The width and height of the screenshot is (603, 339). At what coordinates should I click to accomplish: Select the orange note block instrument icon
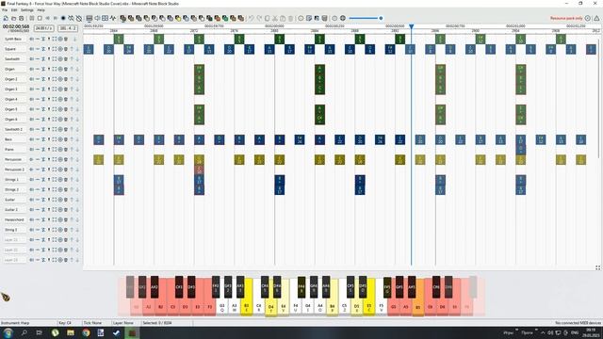(x=218, y=18)
